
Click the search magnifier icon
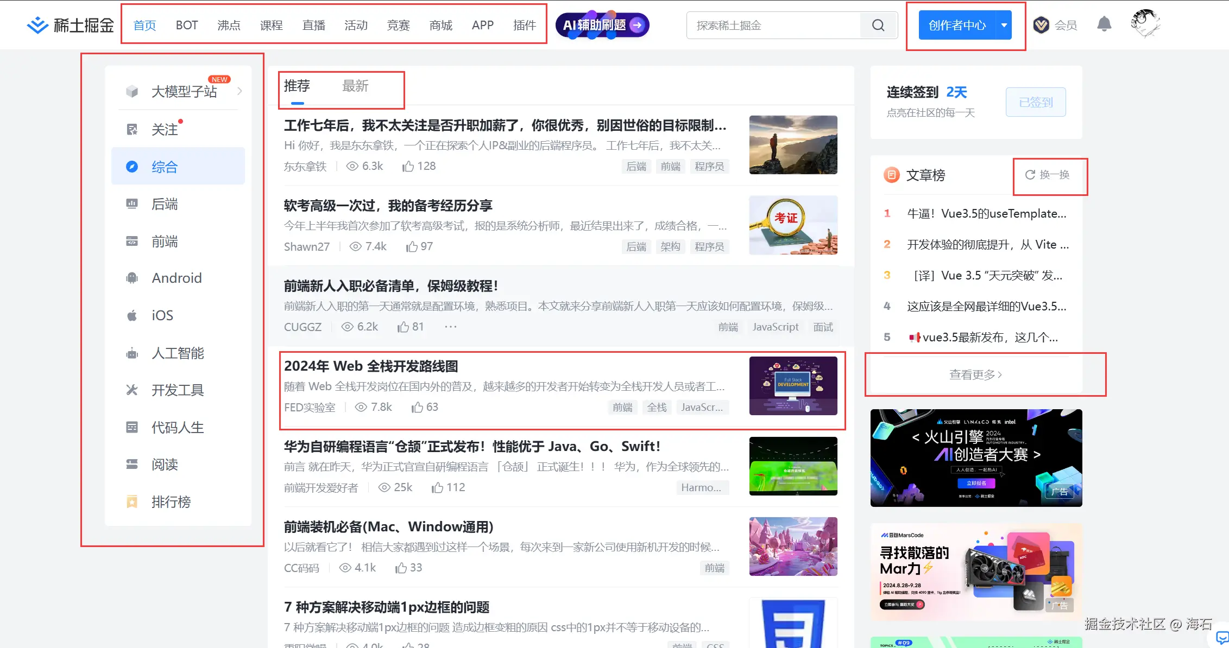click(x=878, y=26)
